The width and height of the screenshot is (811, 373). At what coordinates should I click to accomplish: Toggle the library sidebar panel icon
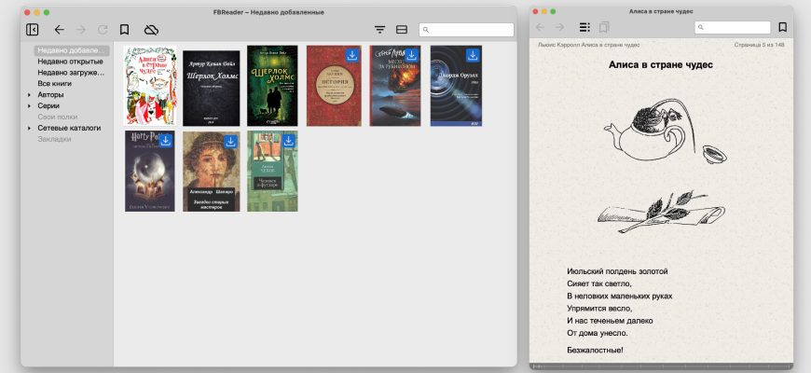(x=33, y=30)
